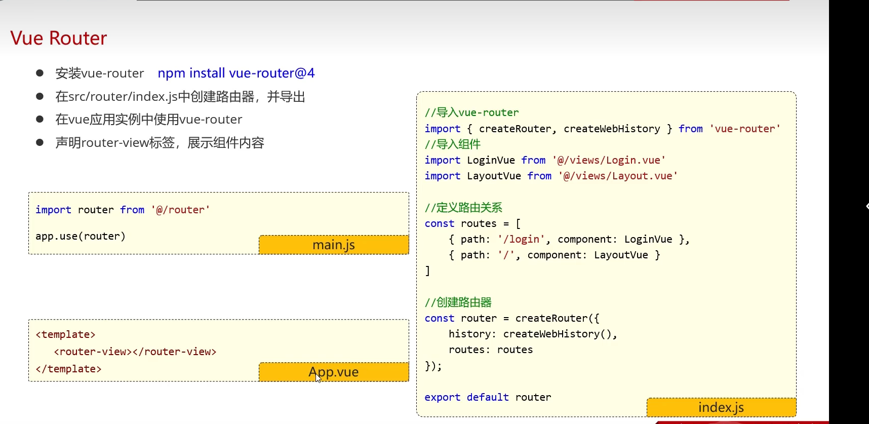Click the "安装vue-router" bullet text
869x424 pixels.
click(x=100, y=73)
